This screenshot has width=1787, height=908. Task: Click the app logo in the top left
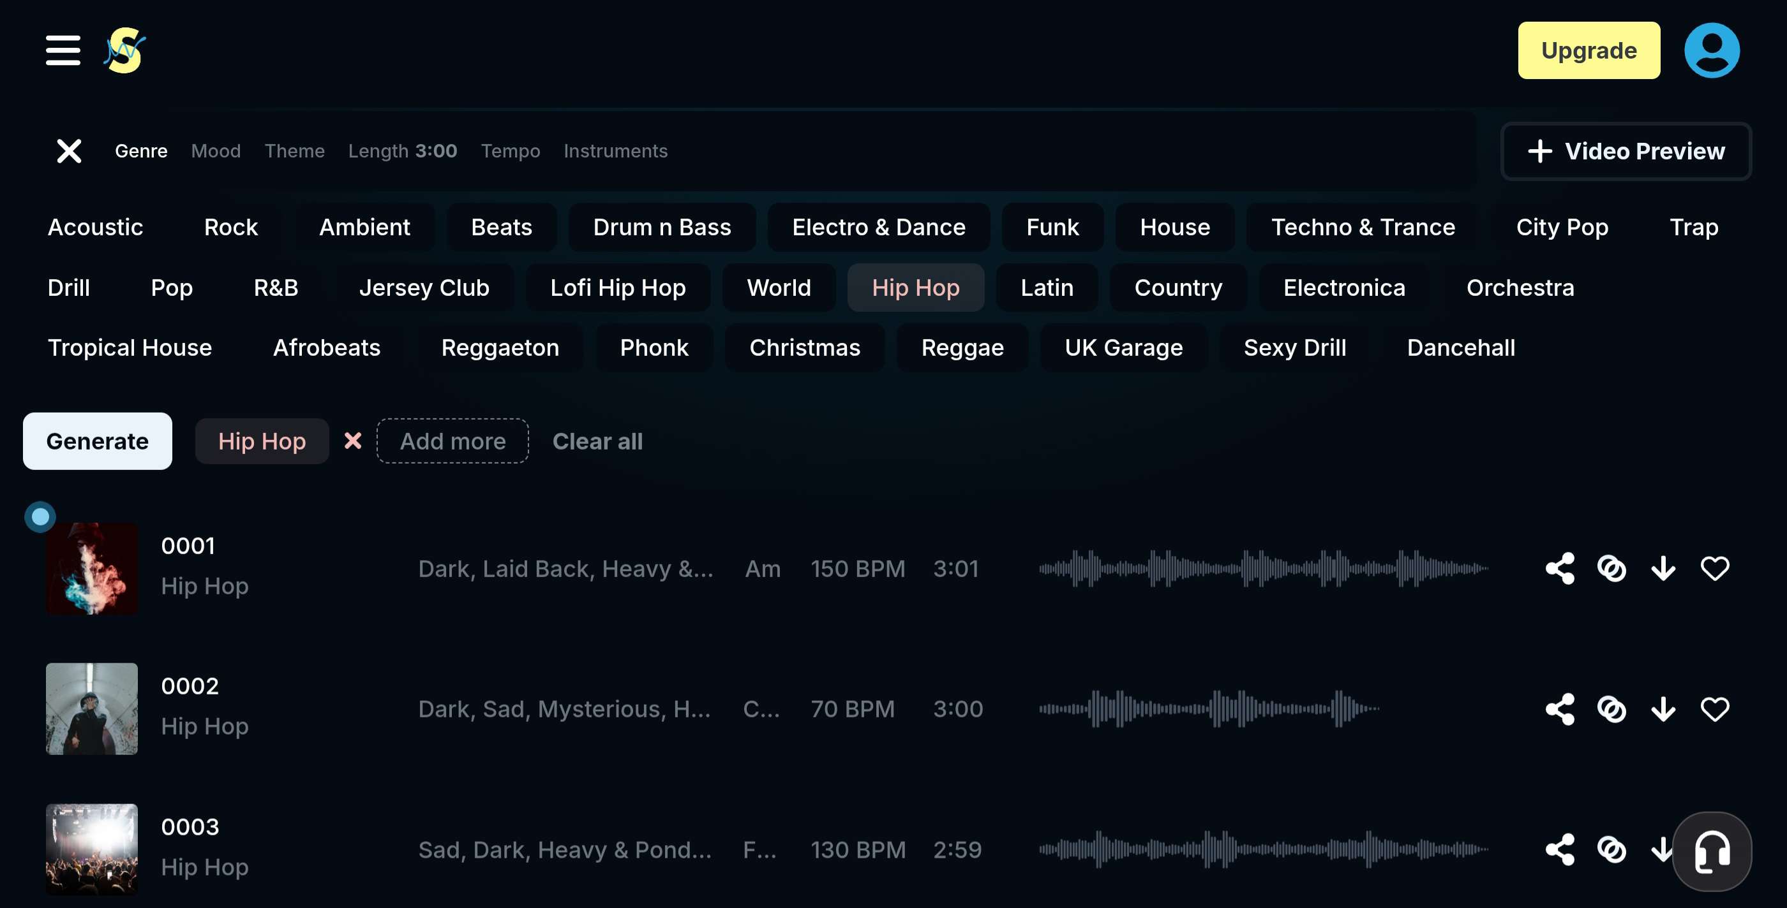pos(123,50)
